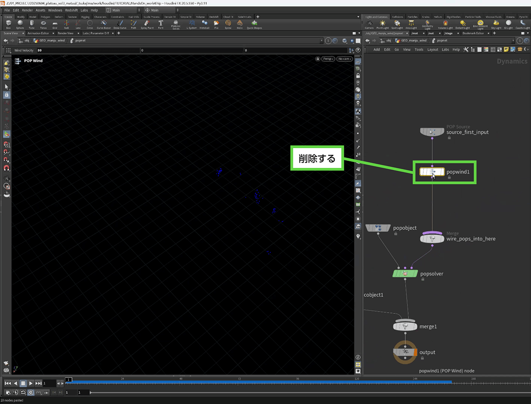Choose the Spray Paint shelf tool
Image resolution: width=531 pixels, height=404 pixels.
(x=147, y=23)
